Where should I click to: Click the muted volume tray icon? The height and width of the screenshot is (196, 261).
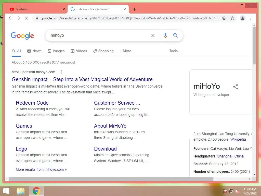click(x=237, y=191)
